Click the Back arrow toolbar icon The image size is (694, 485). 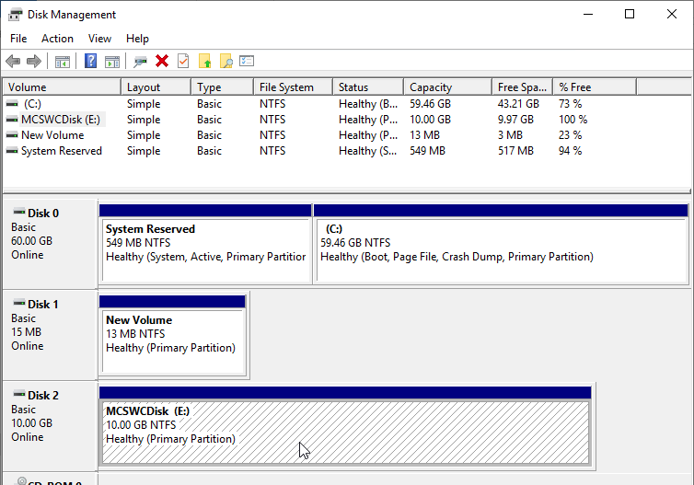(13, 62)
